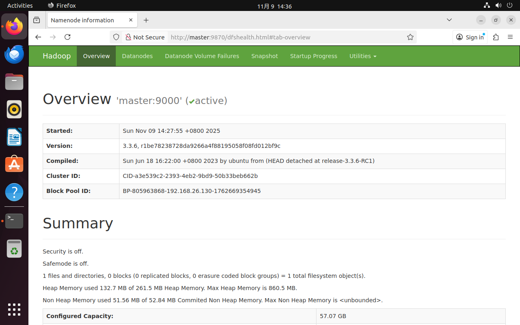Click the Non Heap Memory line
Screen dimensions: 520x325
[x=212, y=300]
